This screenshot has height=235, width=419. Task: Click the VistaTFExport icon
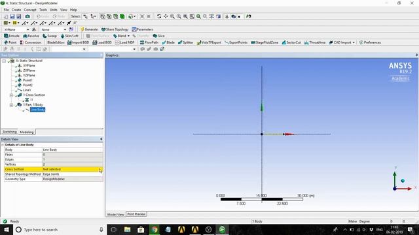coord(209,42)
